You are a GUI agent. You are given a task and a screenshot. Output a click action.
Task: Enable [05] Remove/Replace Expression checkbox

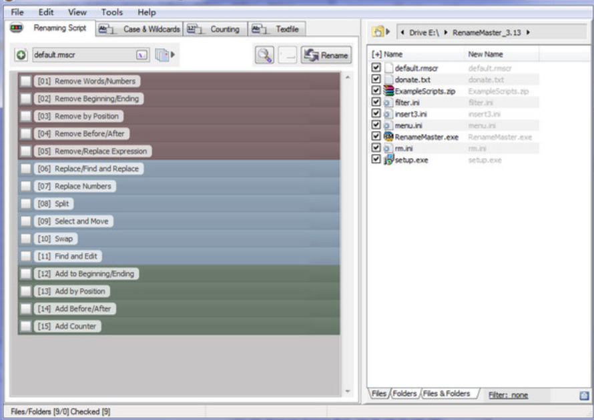(26, 151)
